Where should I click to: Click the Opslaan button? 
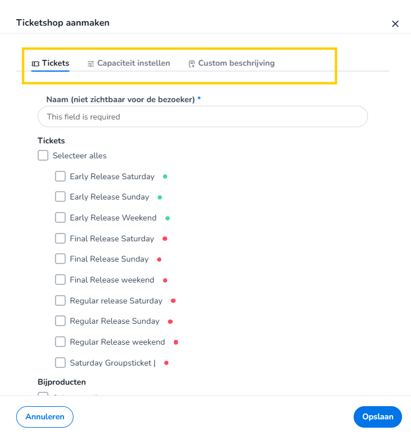(x=378, y=417)
